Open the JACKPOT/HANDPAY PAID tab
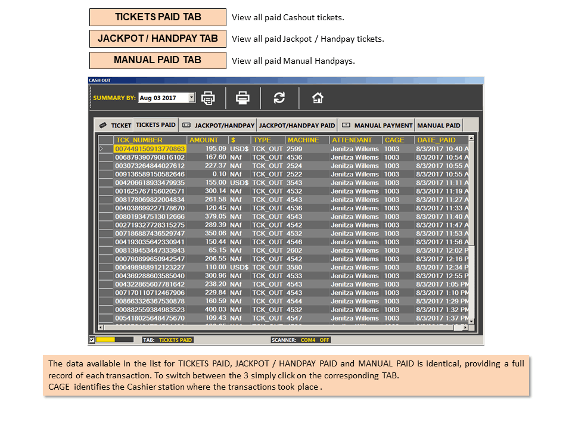This screenshot has height=429, width=572. click(x=297, y=125)
